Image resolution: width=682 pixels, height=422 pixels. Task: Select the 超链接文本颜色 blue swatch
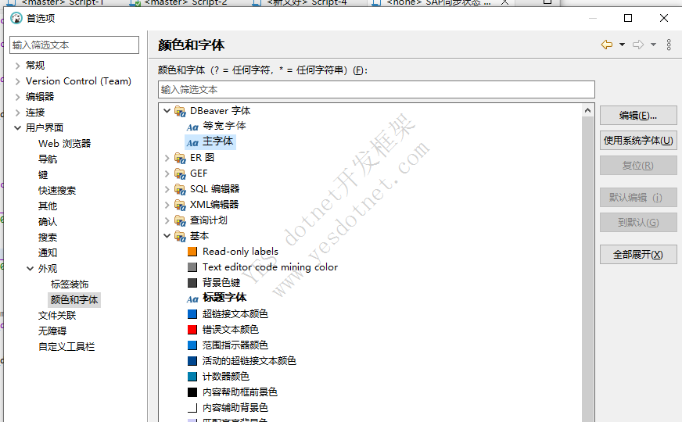[x=192, y=314]
